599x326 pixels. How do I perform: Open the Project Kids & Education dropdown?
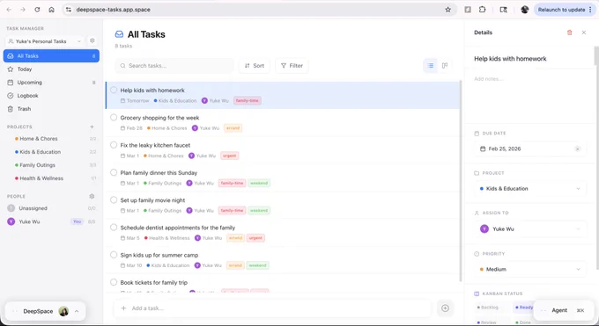tap(530, 189)
